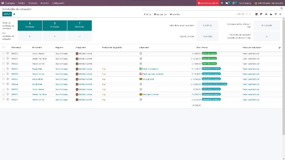Viewport: 285px width, 160px height.
Task: Open the Pedidos menu
Action: (x=21, y=3)
